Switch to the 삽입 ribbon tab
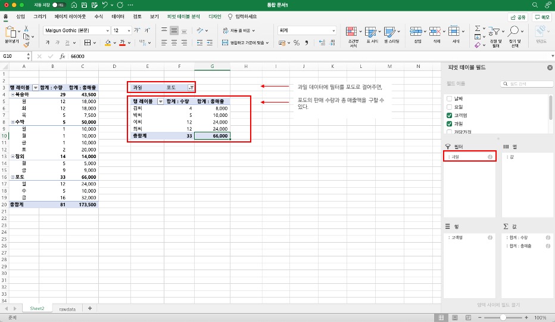The width and height of the screenshot is (555, 322). pos(21,17)
